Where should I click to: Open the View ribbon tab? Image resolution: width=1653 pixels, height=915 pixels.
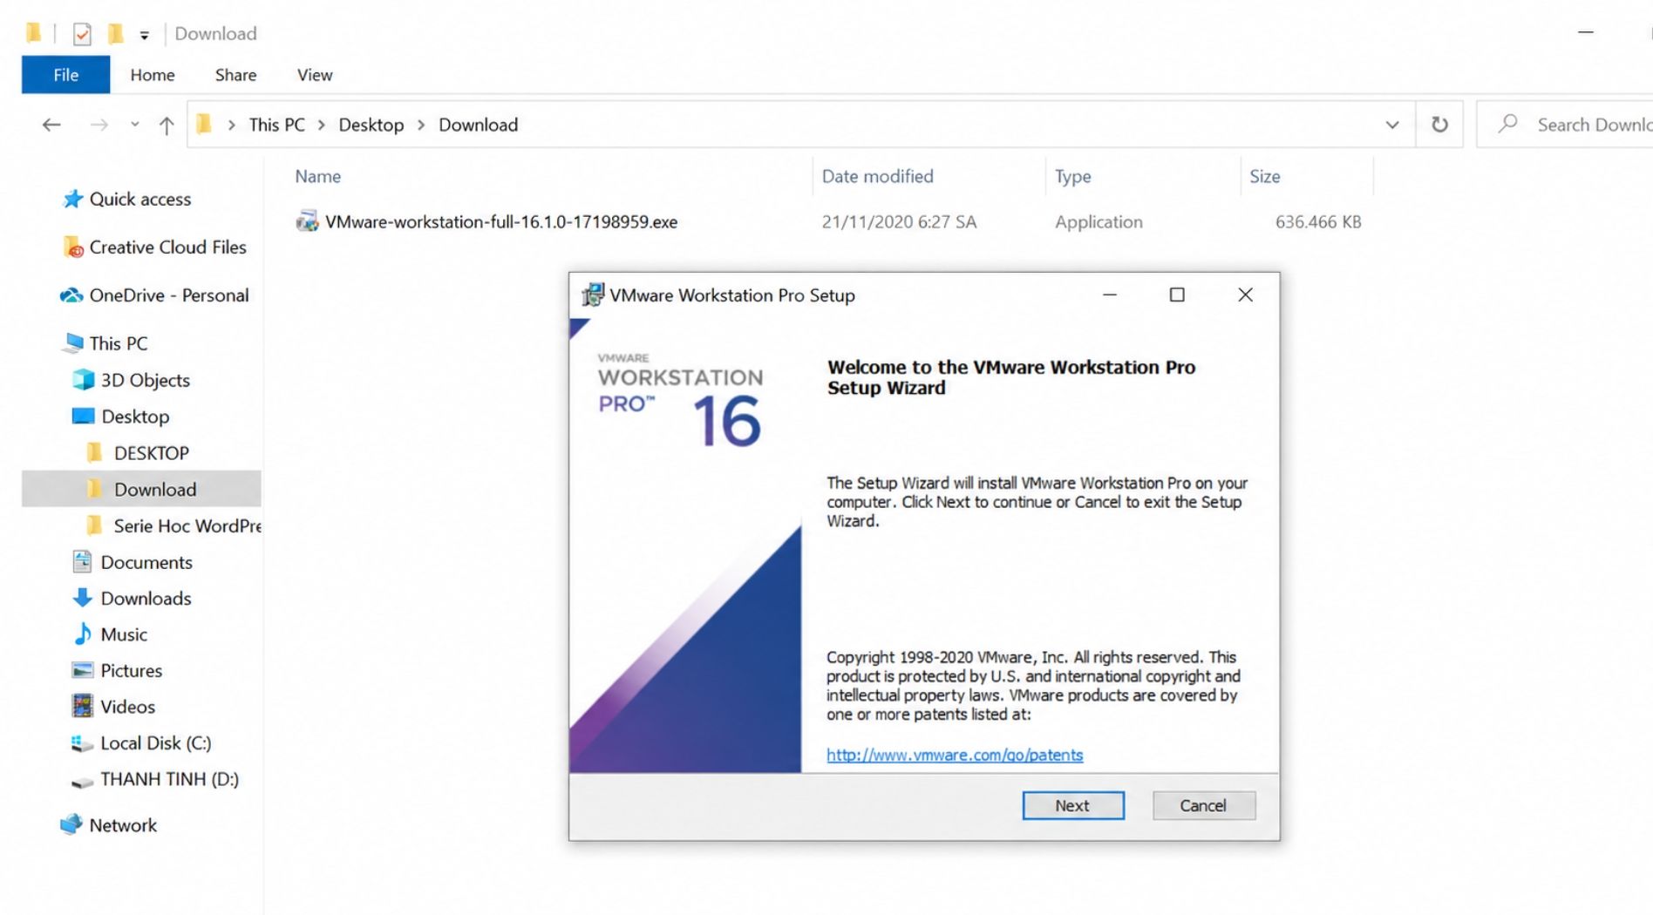315,75
